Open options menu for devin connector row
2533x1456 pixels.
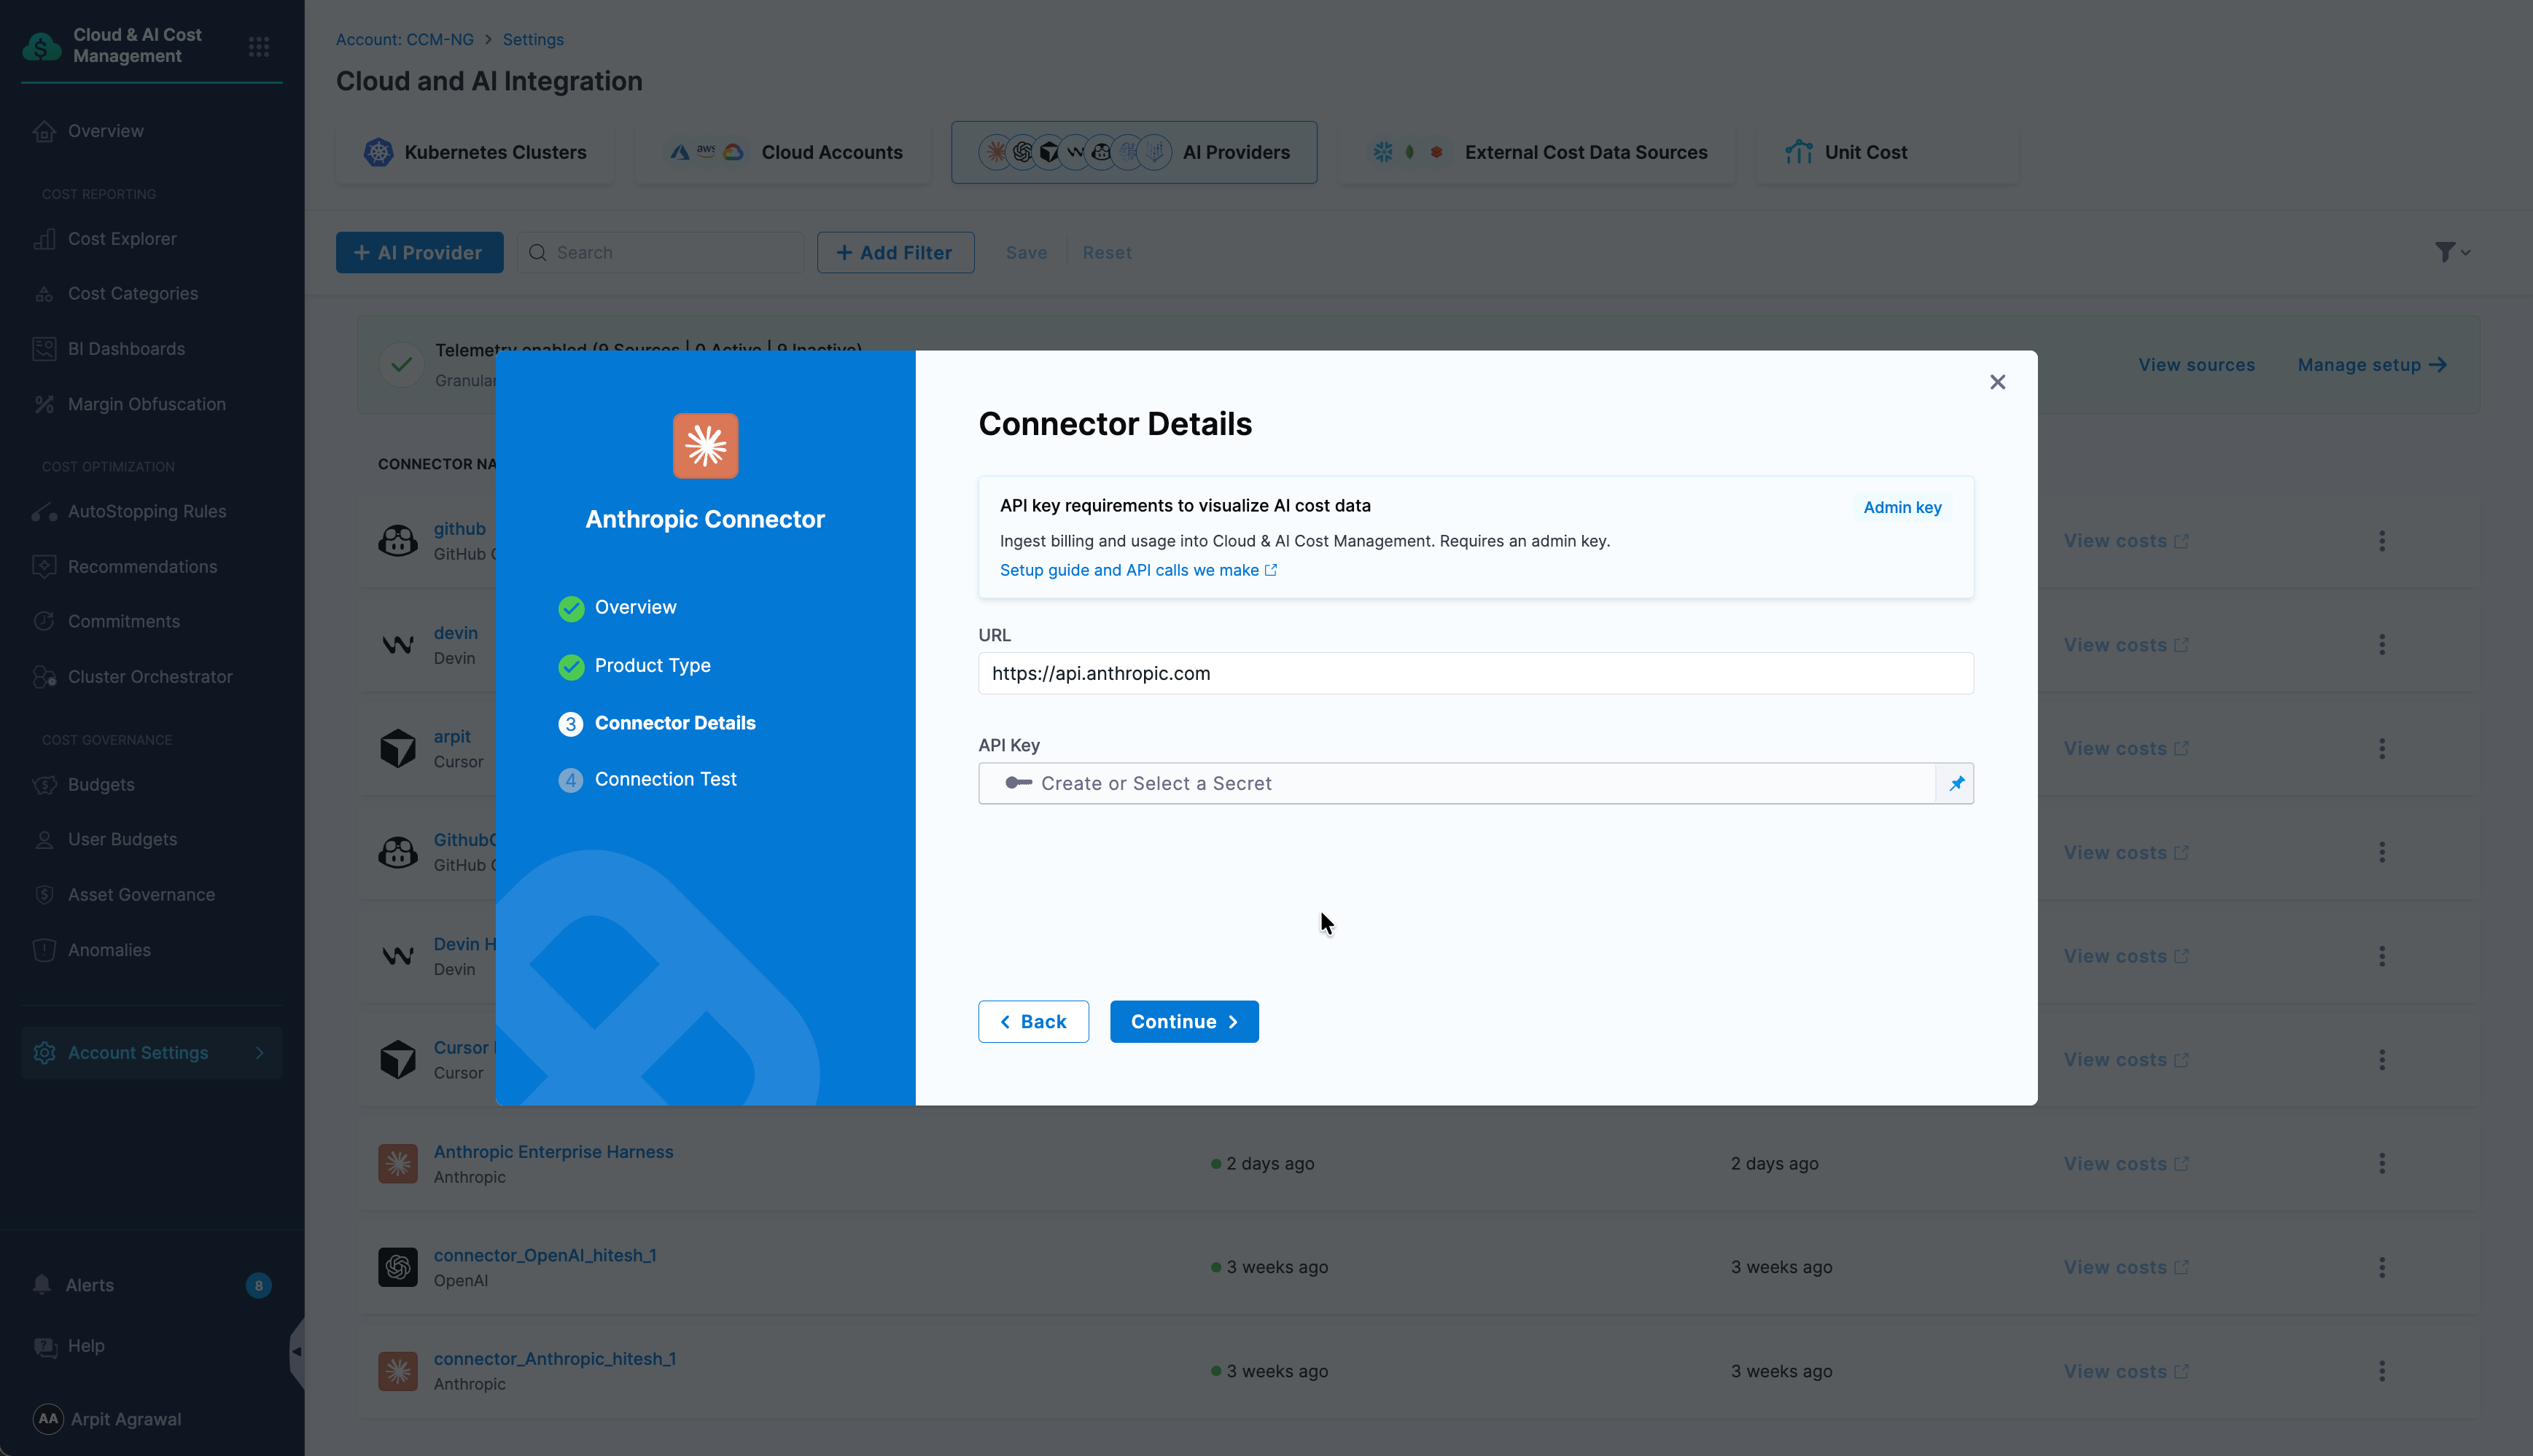2381,645
